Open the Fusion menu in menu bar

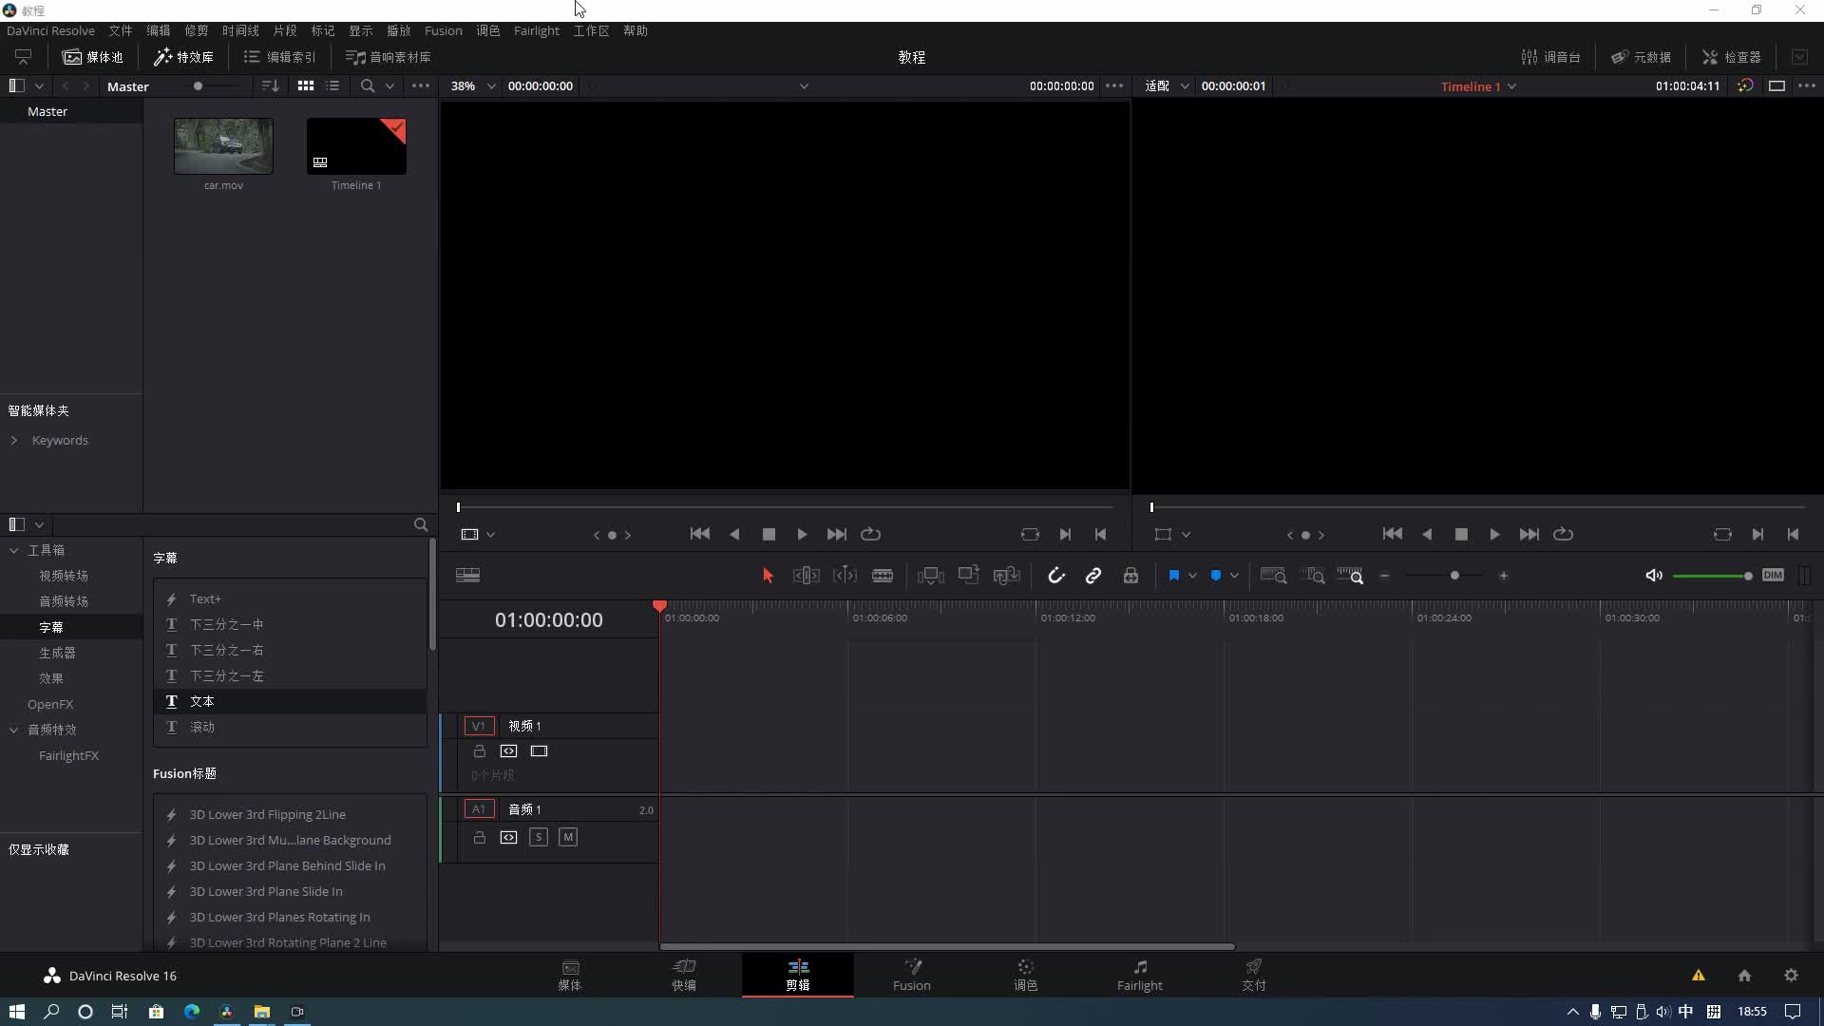click(x=443, y=30)
